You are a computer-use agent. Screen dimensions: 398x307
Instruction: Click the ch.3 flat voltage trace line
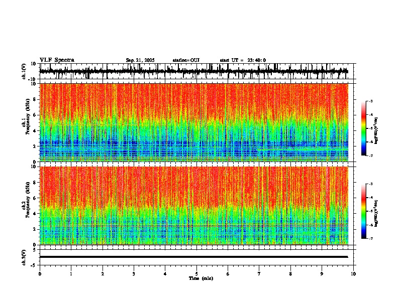pyautogui.click(x=193, y=257)
